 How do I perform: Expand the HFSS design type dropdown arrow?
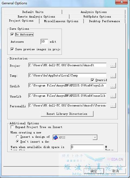click(95, 137)
